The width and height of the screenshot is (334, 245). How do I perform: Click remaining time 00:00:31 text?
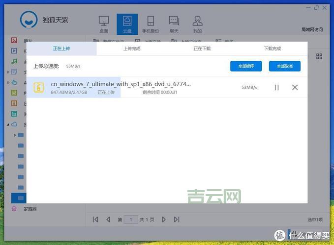tap(160, 92)
